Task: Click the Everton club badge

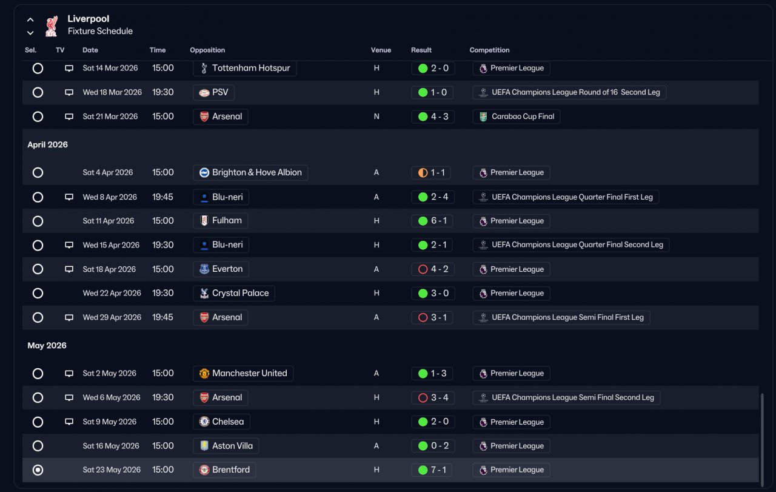Action: pos(204,269)
